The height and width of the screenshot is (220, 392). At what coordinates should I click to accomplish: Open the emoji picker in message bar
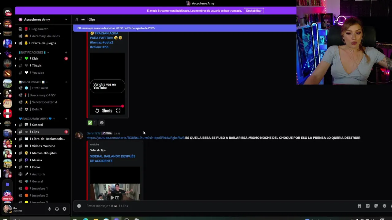pyautogui.click(x=385, y=206)
